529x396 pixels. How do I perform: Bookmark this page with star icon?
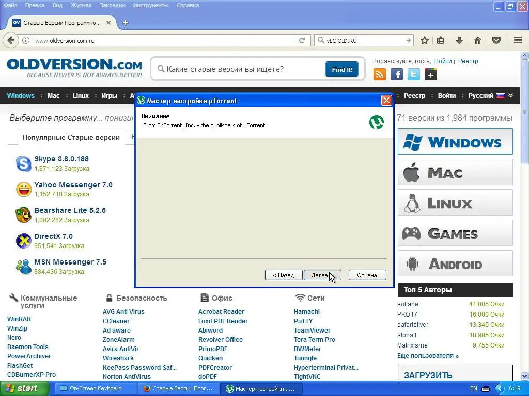click(425, 40)
